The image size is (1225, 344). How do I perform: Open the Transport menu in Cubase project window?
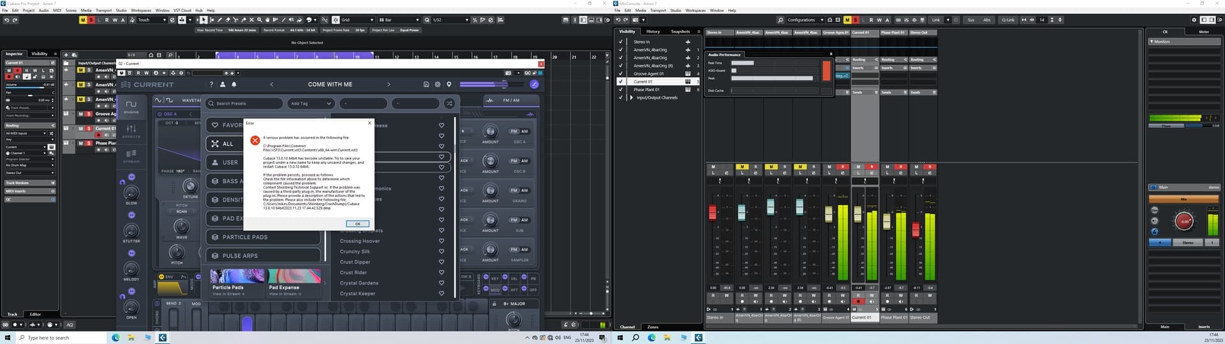point(103,10)
